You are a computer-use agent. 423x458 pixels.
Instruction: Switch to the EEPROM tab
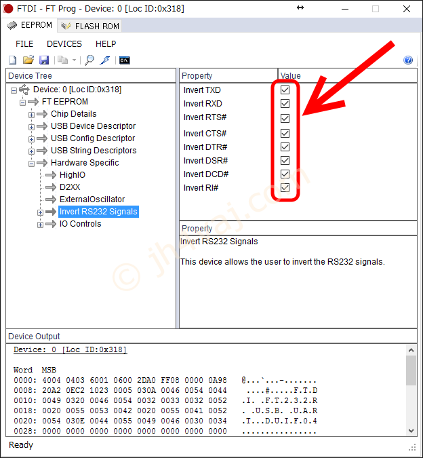(x=29, y=25)
